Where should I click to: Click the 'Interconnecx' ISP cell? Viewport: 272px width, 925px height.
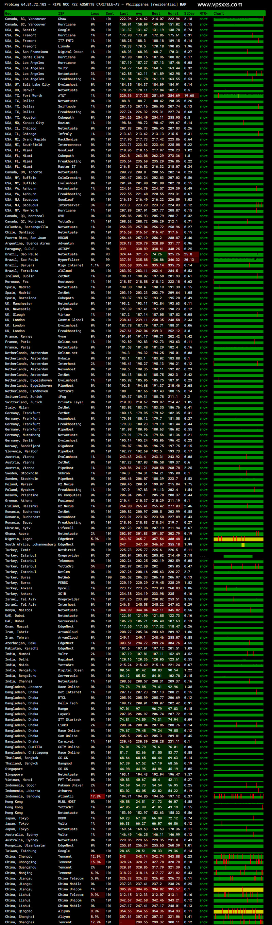pyautogui.click(x=70, y=145)
